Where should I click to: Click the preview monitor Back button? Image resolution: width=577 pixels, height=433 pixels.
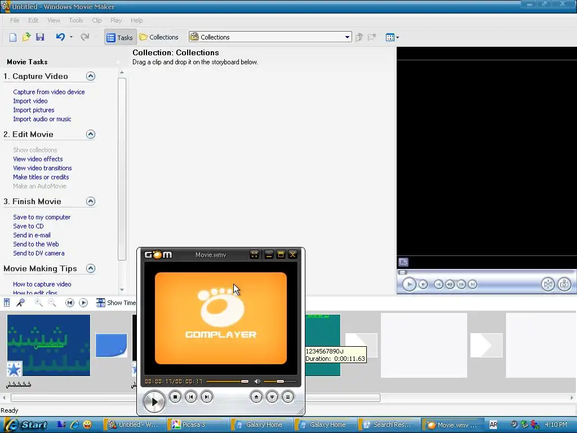point(438,284)
